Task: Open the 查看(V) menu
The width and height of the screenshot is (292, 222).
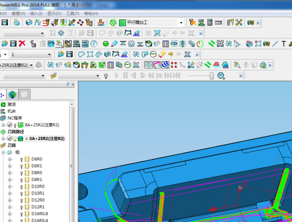Action: pyautogui.click(x=18, y=14)
